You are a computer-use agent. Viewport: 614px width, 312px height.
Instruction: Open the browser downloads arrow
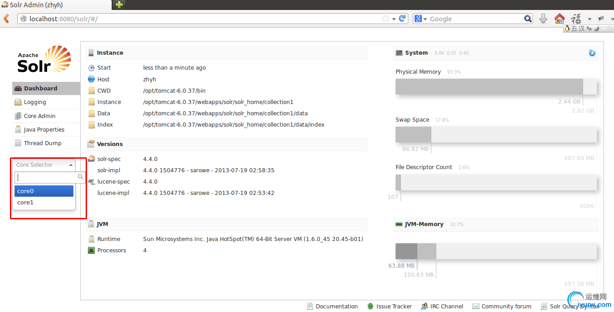(x=543, y=19)
